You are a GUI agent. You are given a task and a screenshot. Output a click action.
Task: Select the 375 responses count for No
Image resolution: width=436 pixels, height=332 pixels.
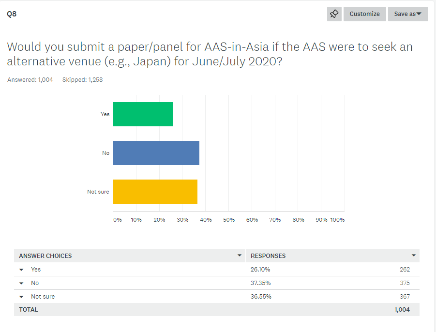click(405, 283)
